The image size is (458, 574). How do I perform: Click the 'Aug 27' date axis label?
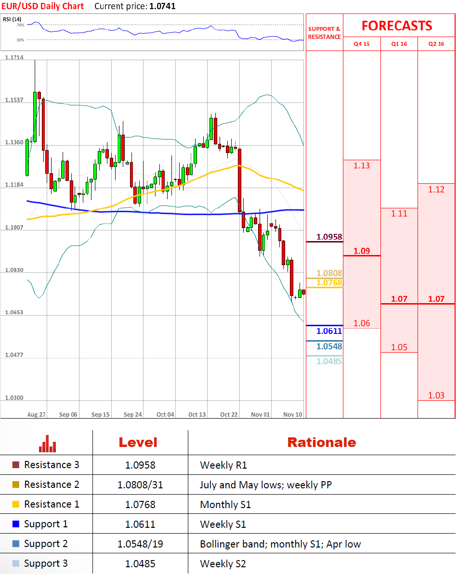pyautogui.click(x=36, y=415)
